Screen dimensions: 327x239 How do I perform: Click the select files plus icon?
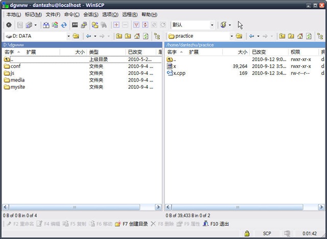coord(116,25)
